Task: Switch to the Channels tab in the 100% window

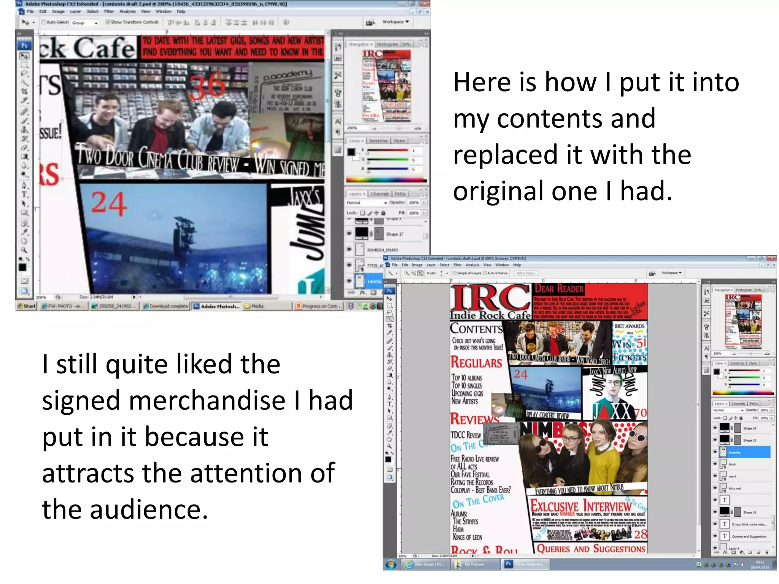Action: (738, 403)
